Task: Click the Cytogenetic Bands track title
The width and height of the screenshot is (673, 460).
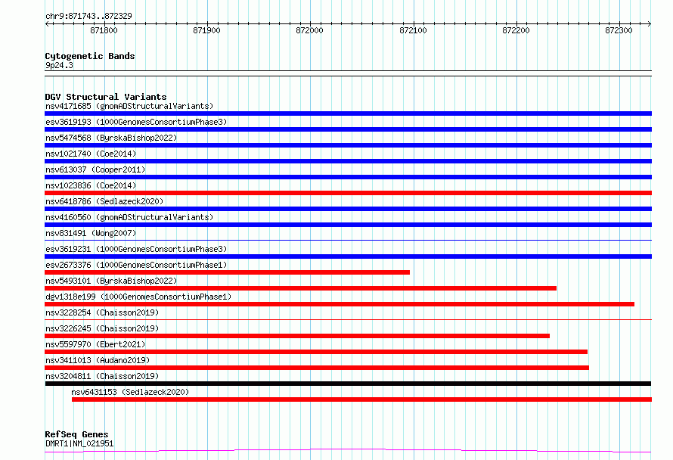Action: [x=90, y=56]
